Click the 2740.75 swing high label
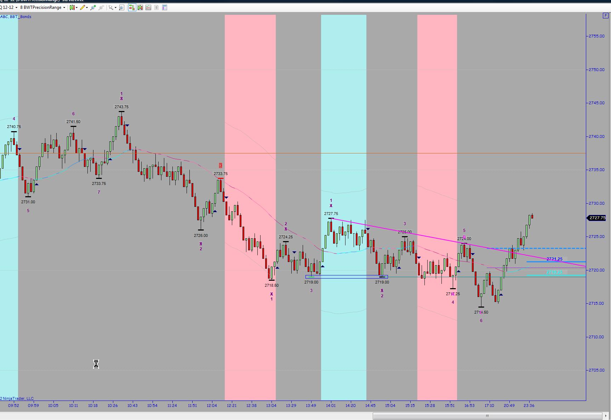611x420 pixels. pos(14,127)
